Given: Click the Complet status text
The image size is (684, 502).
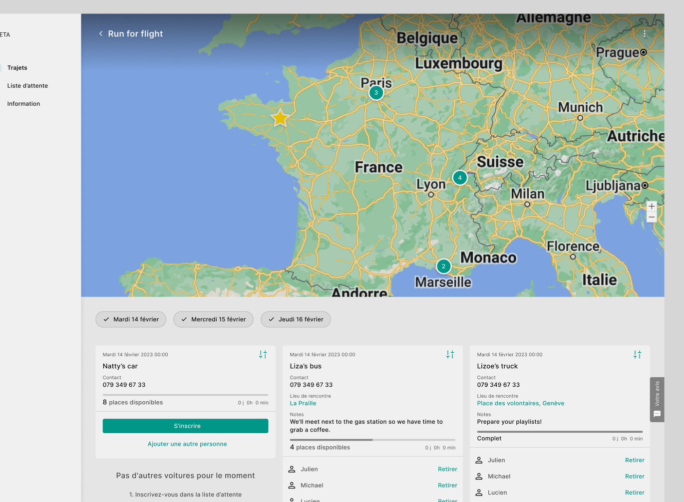Looking at the screenshot, I should pyautogui.click(x=489, y=439).
